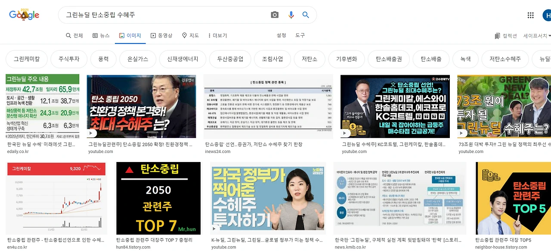Open 각국 정부가 찍어준 수혜주 thumbnail

point(268,198)
